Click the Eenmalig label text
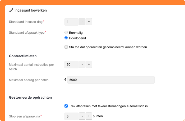Image resolution: width=185 pixels, height=121 pixels. click(76, 33)
